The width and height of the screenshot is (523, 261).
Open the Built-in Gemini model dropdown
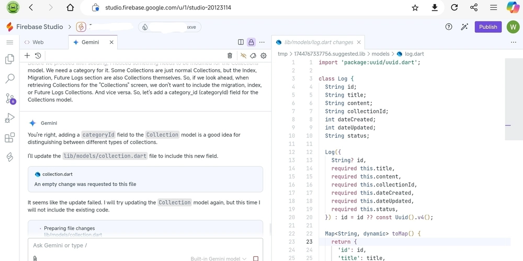tap(219, 259)
